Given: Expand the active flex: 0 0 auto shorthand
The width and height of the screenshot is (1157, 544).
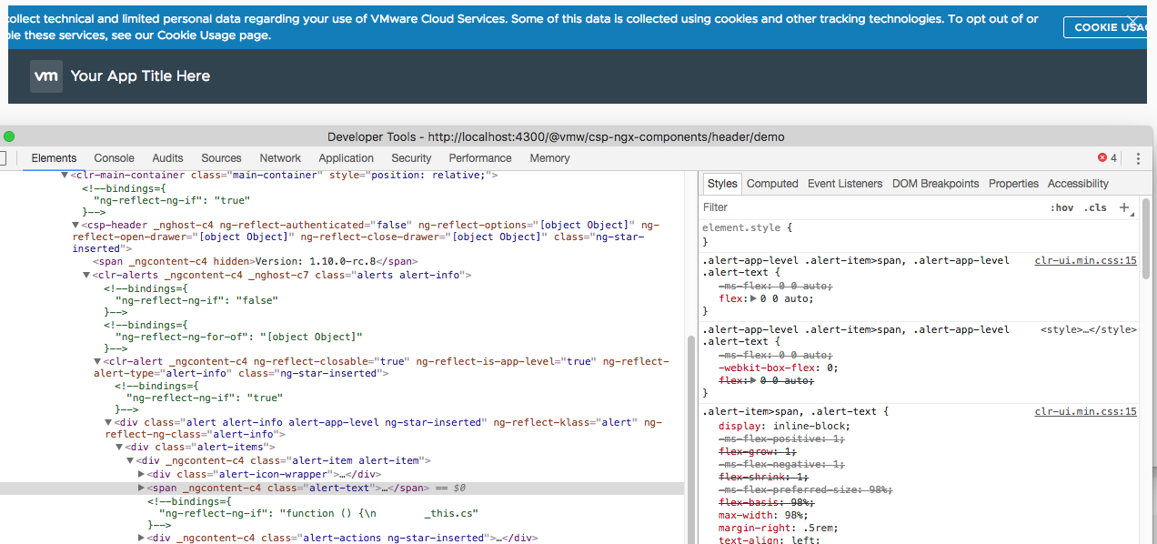Looking at the screenshot, I should 752,298.
